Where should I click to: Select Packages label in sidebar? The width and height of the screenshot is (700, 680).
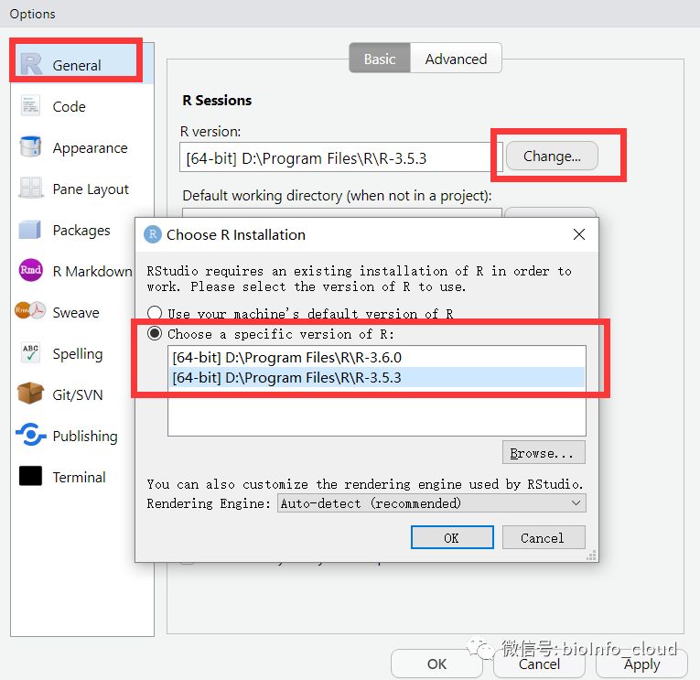point(81,230)
